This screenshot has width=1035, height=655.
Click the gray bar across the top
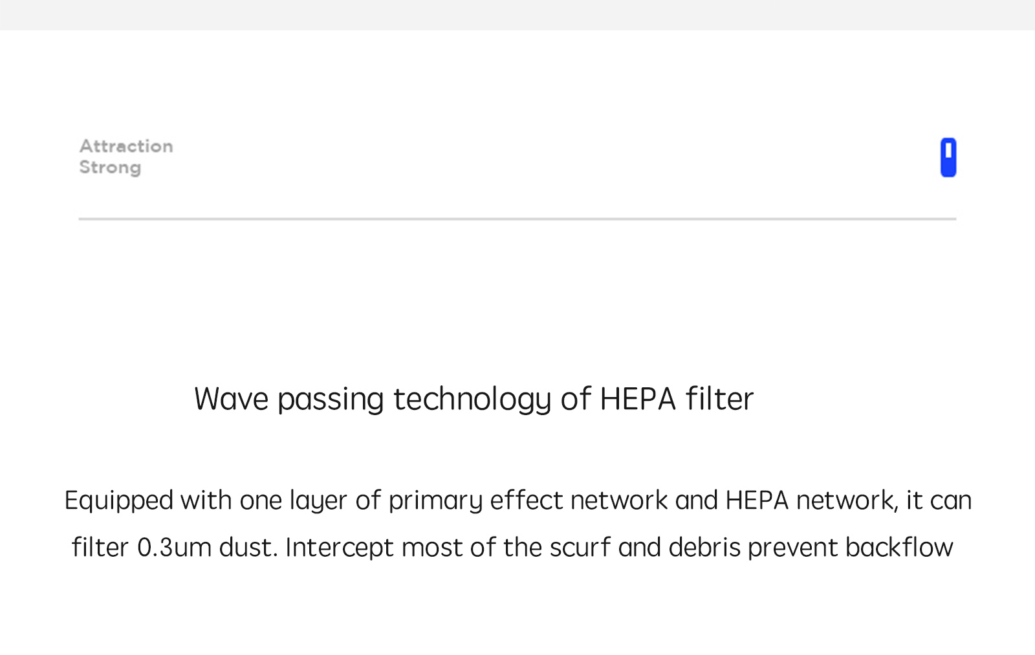(x=517, y=15)
